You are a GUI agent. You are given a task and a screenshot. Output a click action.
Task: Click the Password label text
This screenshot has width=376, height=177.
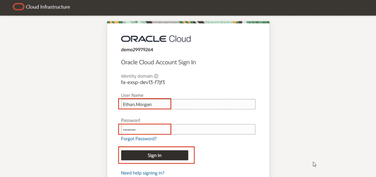point(130,120)
